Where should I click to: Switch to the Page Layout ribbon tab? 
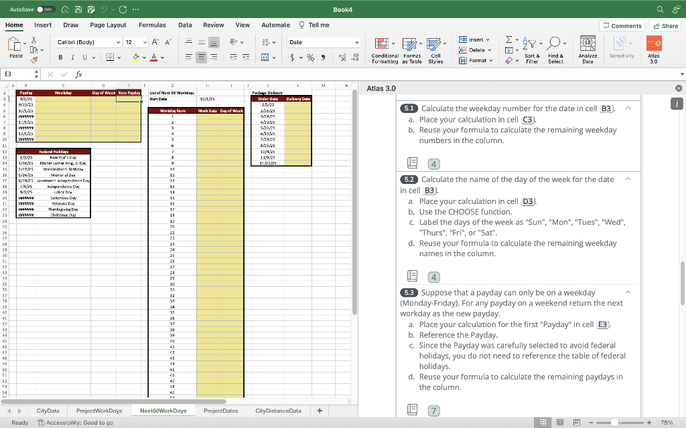[x=108, y=25]
